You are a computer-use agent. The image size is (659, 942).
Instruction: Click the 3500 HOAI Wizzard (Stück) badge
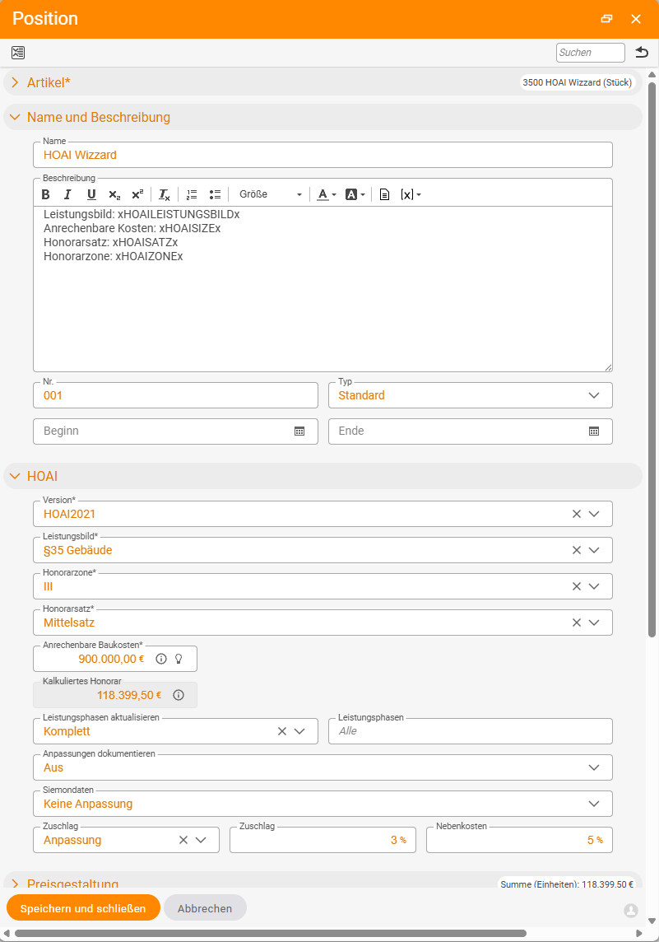pyautogui.click(x=578, y=82)
